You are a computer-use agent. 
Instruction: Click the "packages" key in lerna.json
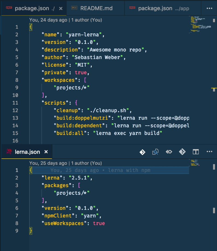point(57,185)
